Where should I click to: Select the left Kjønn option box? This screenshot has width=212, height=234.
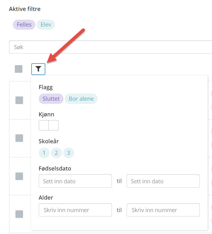44,125
